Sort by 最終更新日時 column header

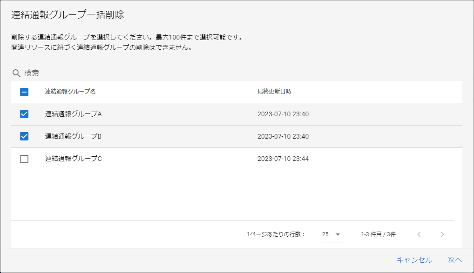pos(274,92)
